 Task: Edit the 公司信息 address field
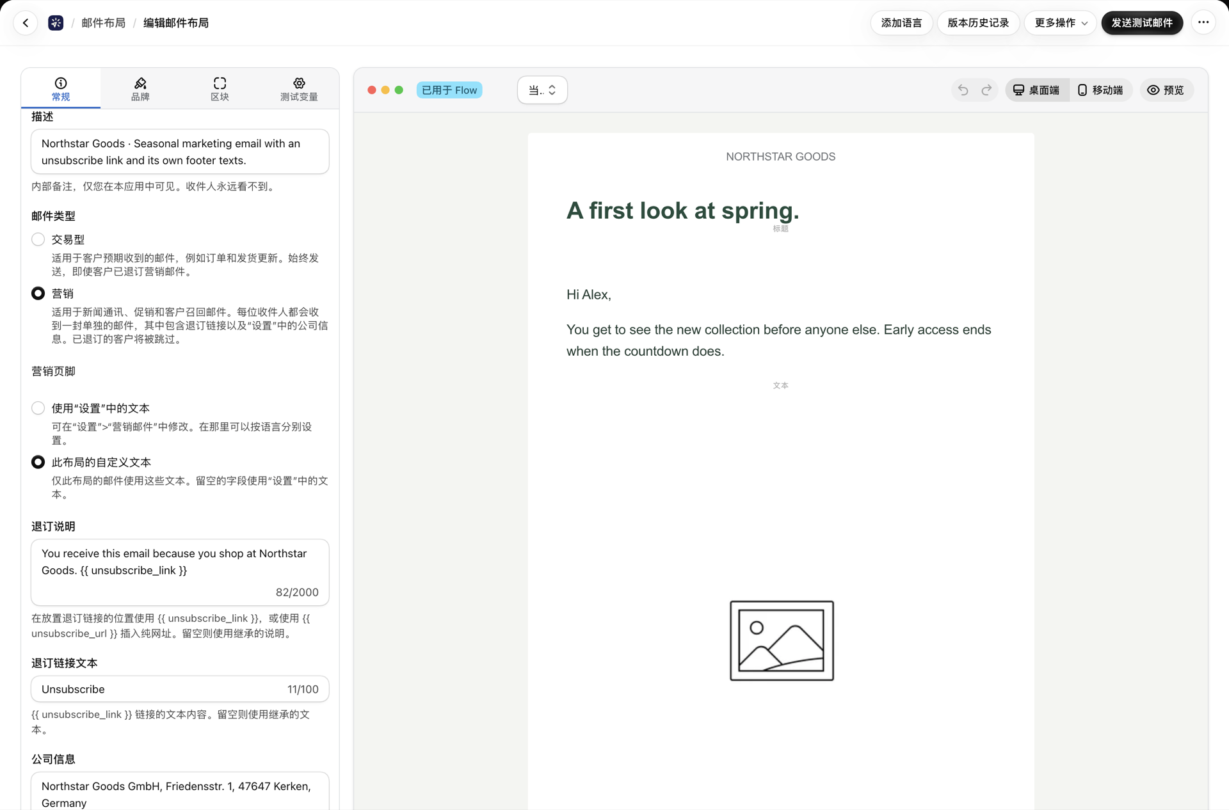180,791
